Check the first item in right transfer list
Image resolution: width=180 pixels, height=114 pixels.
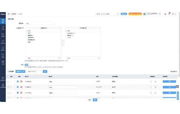[x=66, y=33]
